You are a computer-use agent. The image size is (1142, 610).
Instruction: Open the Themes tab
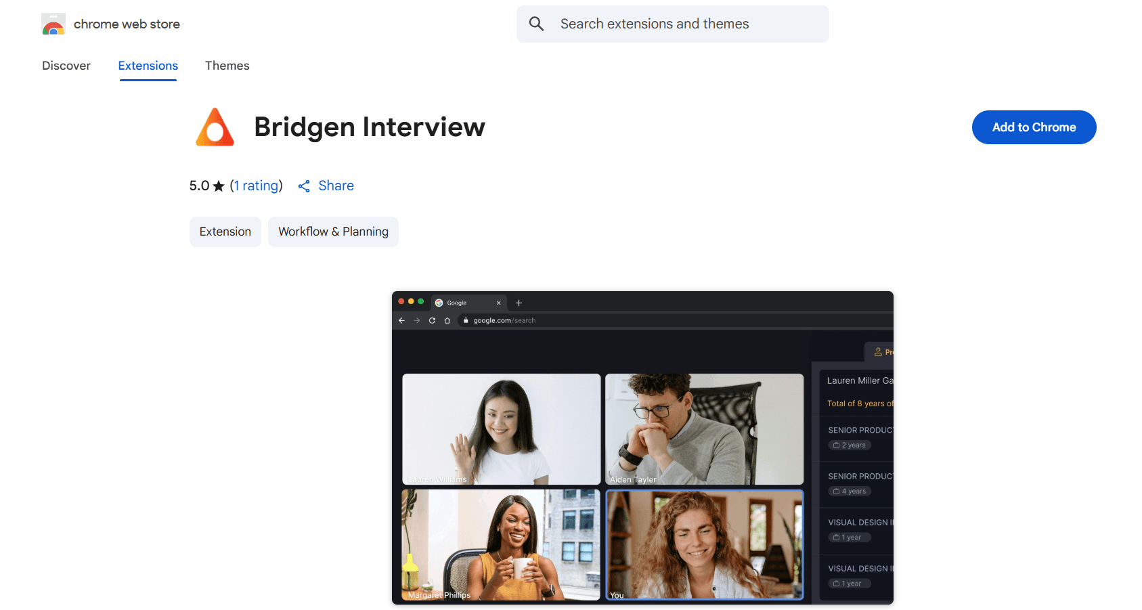coord(227,66)
